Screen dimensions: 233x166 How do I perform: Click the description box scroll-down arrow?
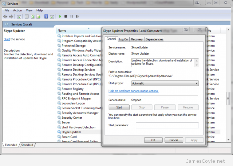point(197,65)
